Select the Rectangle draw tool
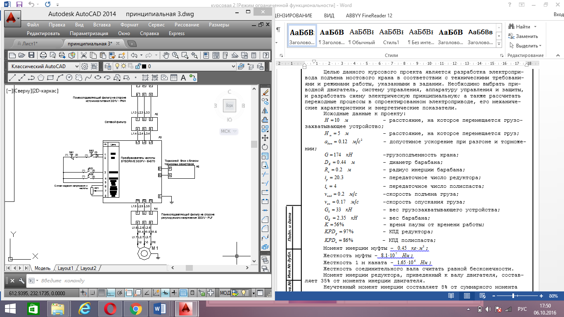Image resolution: width=564 pixels, height=317 pixels. click(50, 78)
